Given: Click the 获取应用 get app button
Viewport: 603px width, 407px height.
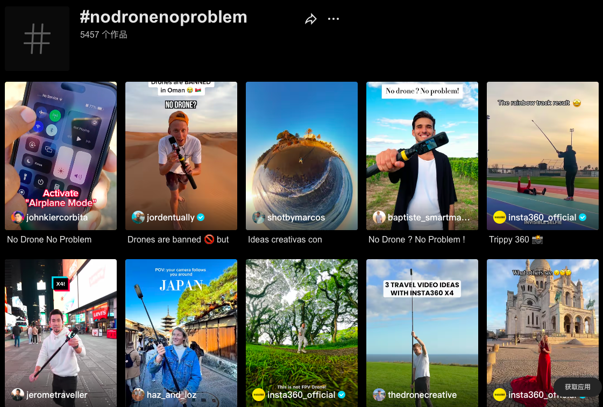Looking at the screenshot, I should coord(577,387).
